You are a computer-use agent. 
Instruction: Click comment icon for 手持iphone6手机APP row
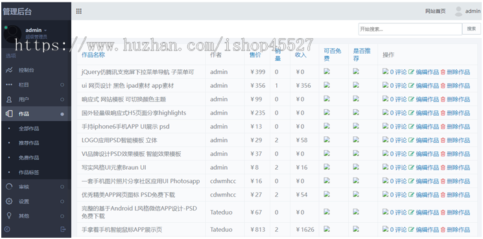click(385, 126)
